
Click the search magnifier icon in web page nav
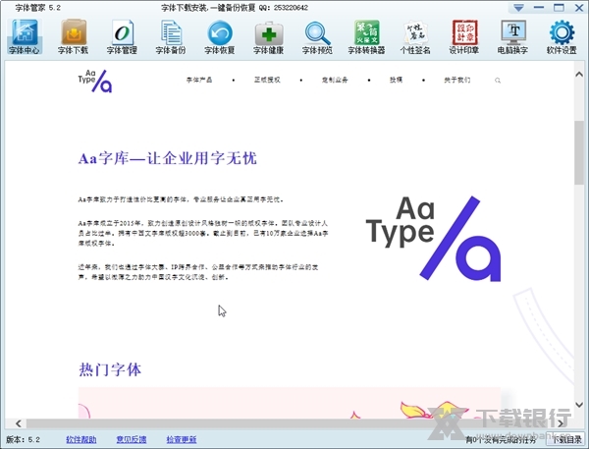tap(498, 81)
